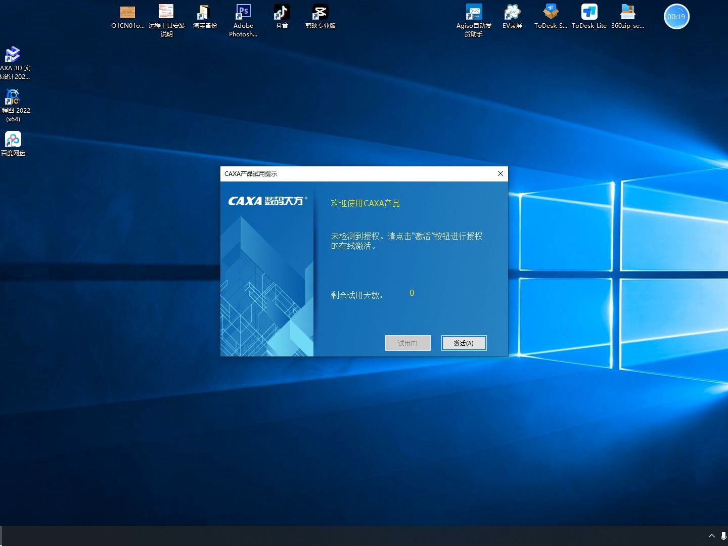
Task: Select the 淘宝备份 desktop icon
Action: (x=205, y=17)
